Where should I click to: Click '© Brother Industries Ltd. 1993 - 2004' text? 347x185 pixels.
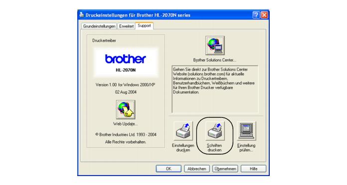tap(126, 134)
